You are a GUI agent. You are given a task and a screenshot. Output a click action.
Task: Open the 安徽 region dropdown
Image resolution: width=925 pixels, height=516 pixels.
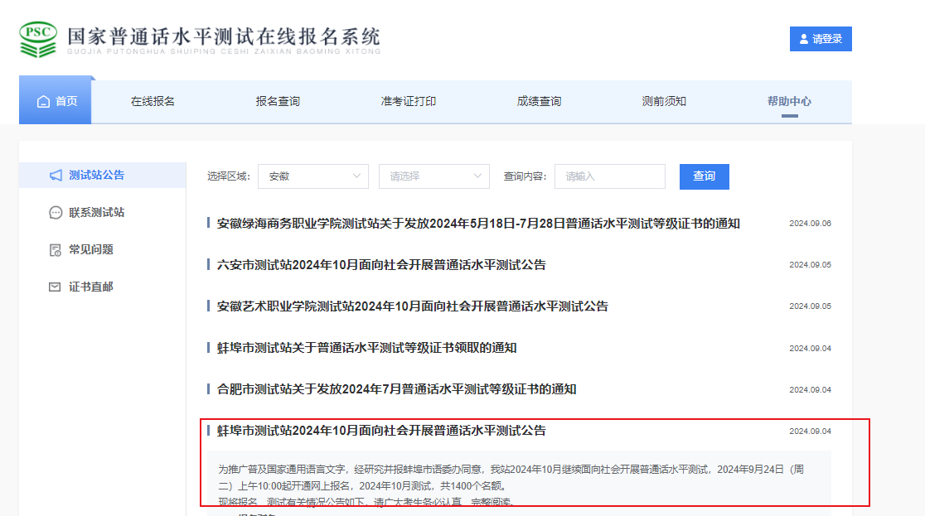pyautogui.click(x=313, y=176)
